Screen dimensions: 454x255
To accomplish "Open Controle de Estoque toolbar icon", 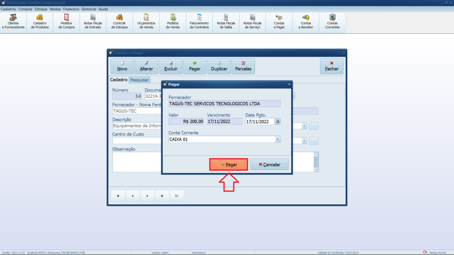I will click(x=119, y=22).
